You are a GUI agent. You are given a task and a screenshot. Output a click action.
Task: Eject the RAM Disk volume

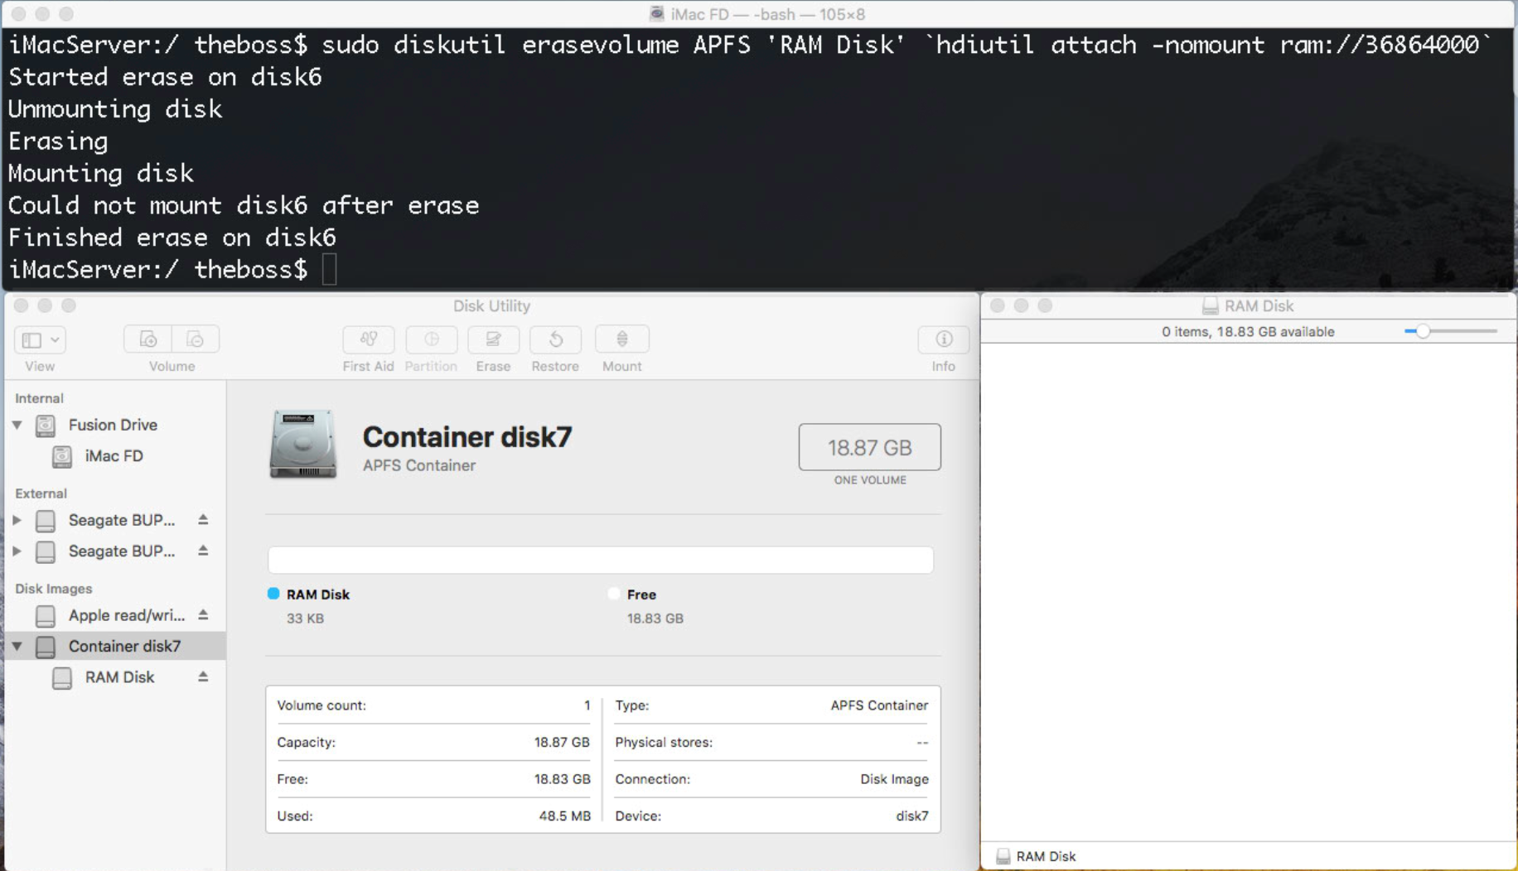203,677
